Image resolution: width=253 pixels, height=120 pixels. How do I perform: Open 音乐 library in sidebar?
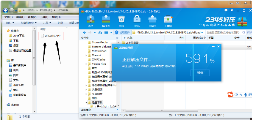click(14, 90)
